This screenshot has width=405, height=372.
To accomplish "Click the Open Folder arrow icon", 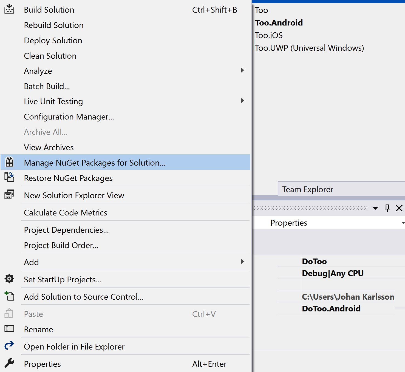I will pyautogui.click(x=9, y=345).
